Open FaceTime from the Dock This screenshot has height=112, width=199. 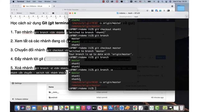click(x=78, y=108)
